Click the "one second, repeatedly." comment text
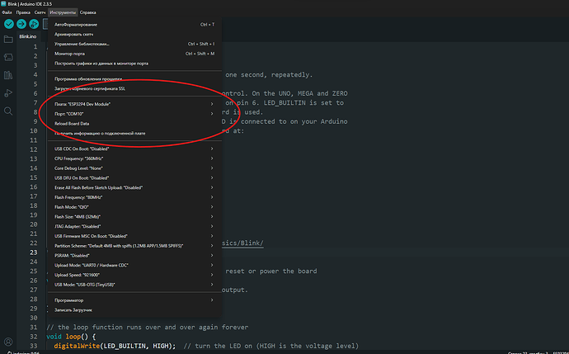Image resolution: width=569 pixels, height=354 pixels. (269, 75)
